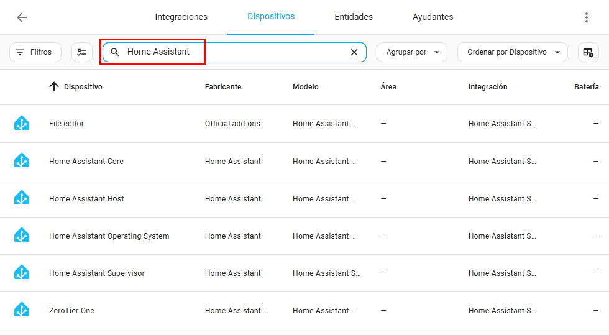Open the Home Assistant Operating System row

pos(109,236)
